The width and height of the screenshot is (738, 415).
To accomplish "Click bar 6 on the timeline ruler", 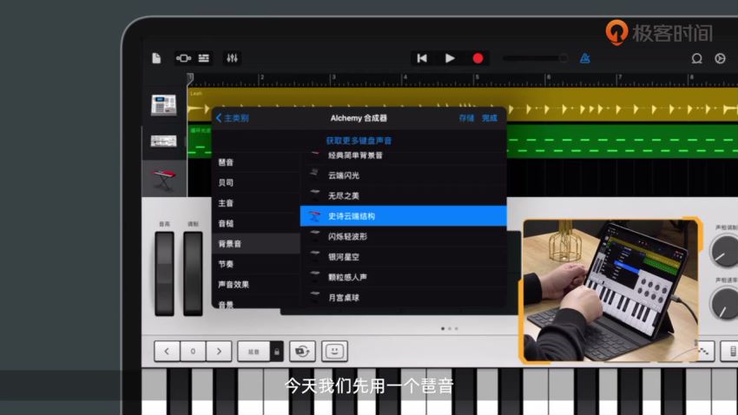I will [547, 77].
